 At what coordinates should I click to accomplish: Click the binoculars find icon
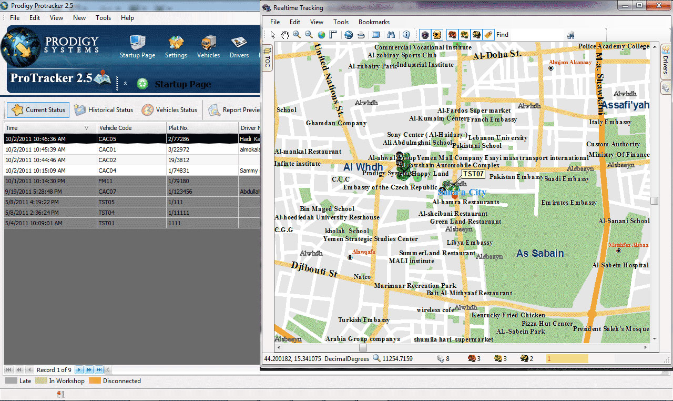point(391,35)
